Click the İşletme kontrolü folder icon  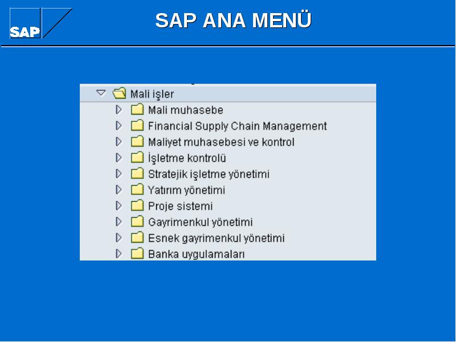[137, 157]
